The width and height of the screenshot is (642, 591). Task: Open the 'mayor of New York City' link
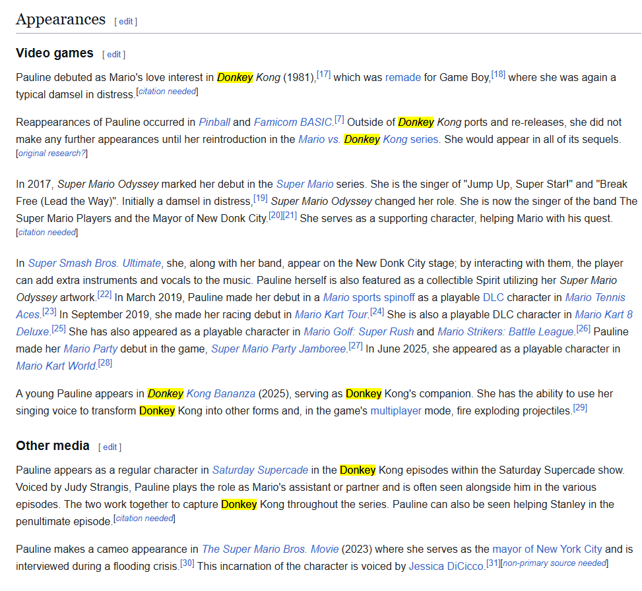click(547, 549)
